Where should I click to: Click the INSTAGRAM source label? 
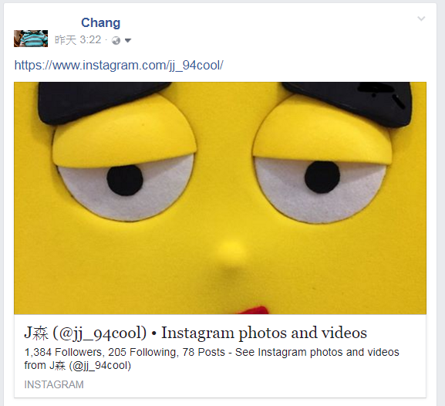(54, 384)
